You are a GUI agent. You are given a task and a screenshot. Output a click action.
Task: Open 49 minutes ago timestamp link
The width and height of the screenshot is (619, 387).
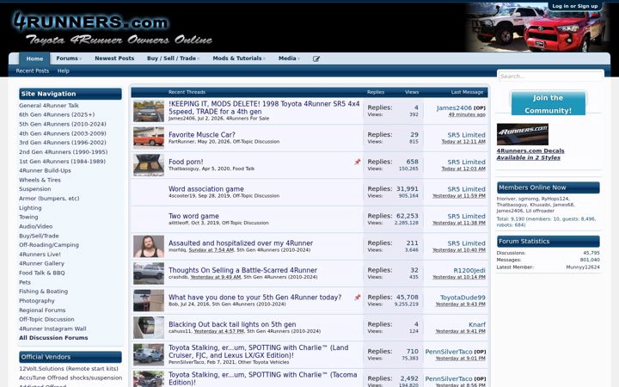[467, 114]
